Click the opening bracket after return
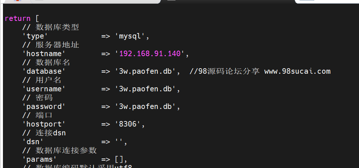The image size is (359, 168). [x=37, y=19]
